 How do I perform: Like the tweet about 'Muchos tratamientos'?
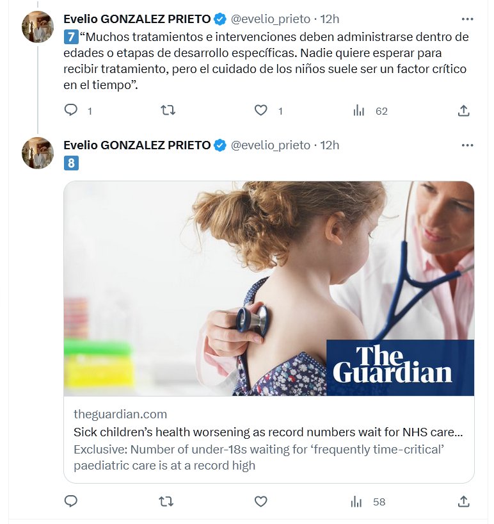point(260,111)
